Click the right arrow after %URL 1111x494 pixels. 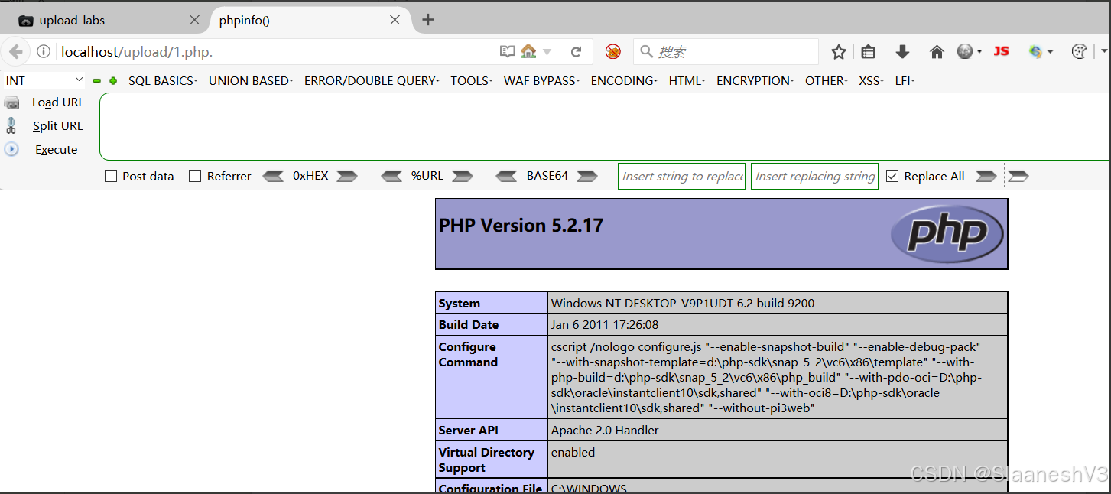click(x=463, y=176)
